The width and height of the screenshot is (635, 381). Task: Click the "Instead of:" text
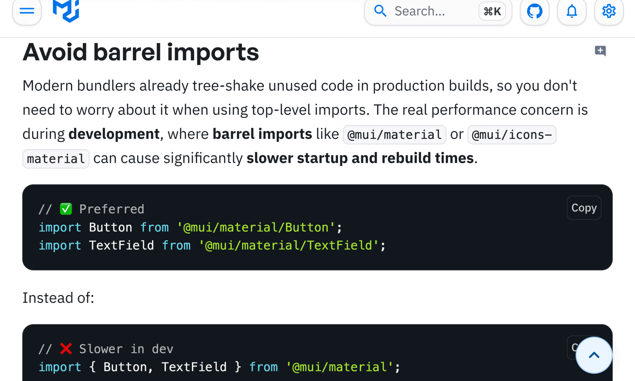tap(58, 298)
